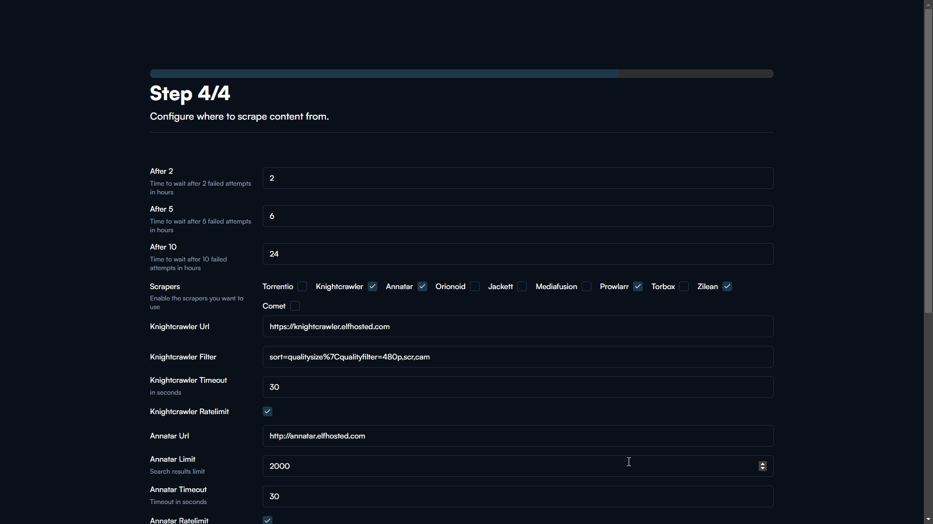The height and width of the screenshot is (524, 933).
Task: Edit the Annatar Url input
Action: click(x=518, y=436)
